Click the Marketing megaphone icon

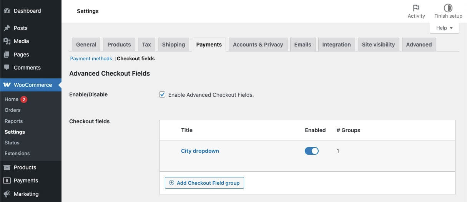[7, 194]
